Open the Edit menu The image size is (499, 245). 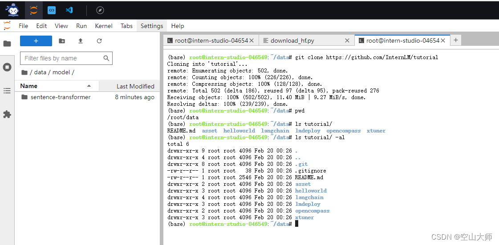(x=41, y=26)
